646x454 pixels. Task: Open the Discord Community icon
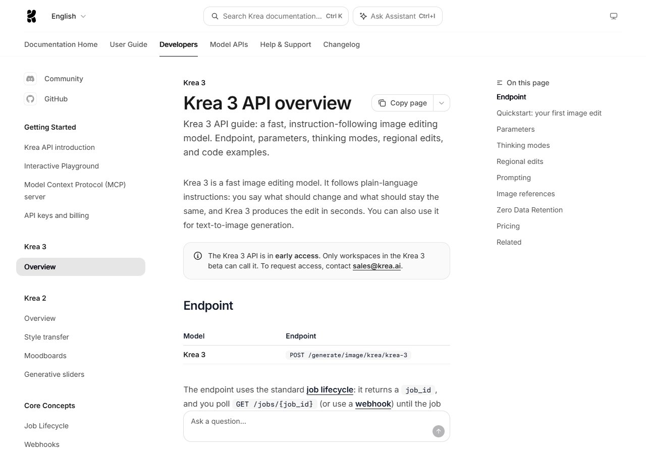(x=30, y=79)
